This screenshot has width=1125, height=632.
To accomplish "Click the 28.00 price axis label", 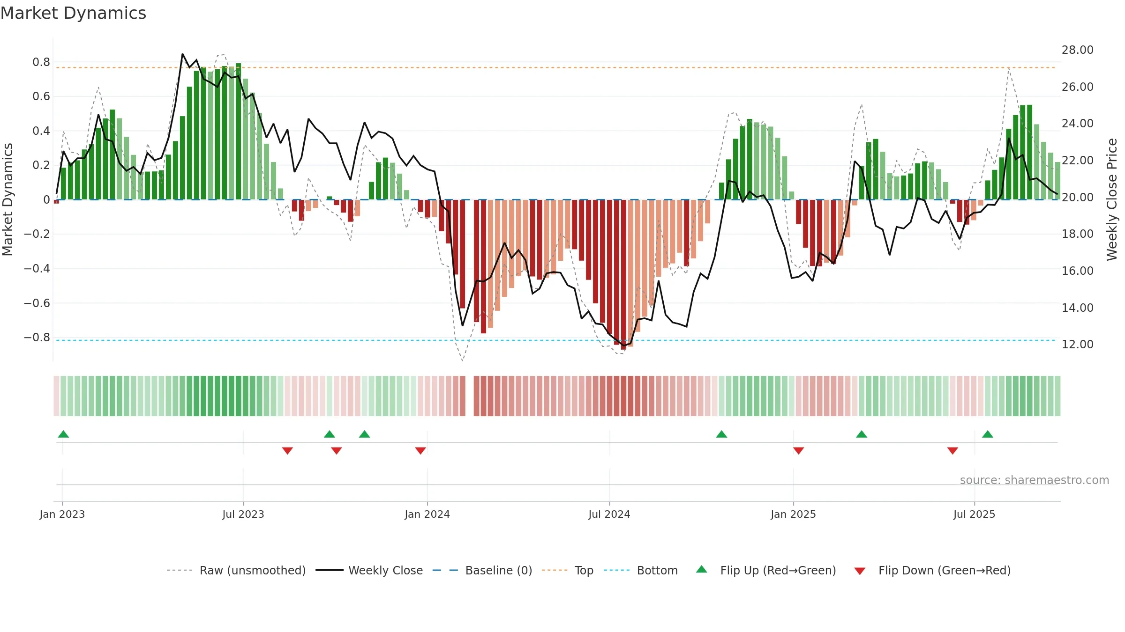I will pyautogui.click(x=1078, y=50).
